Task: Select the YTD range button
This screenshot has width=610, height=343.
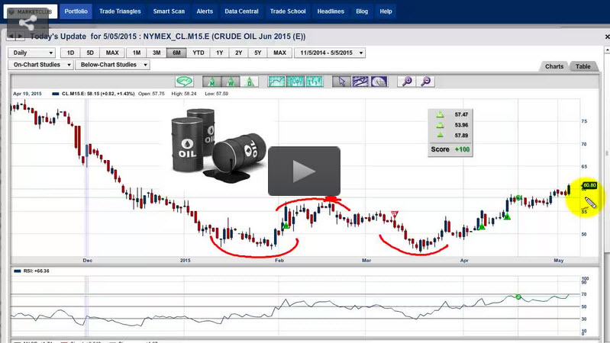Action: [x=198, y=53]
